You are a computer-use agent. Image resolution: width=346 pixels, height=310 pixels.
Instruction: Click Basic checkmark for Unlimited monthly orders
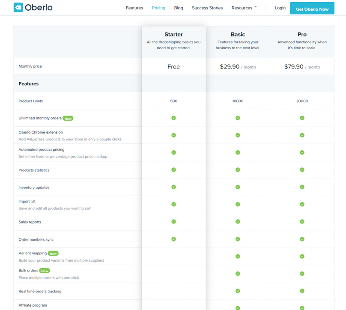pos(238,118)
